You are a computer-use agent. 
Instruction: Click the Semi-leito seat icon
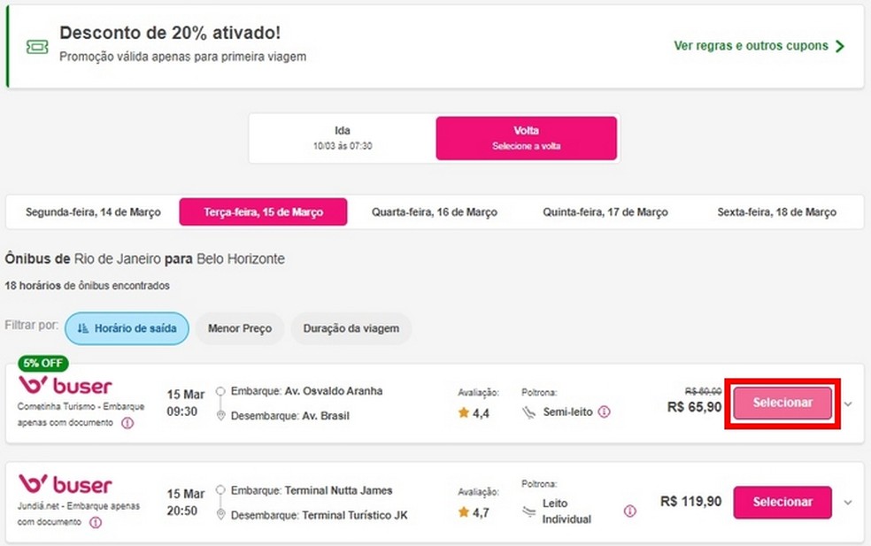pyautogui.click(x=529, y=411)
